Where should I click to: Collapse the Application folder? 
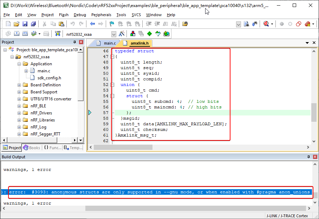[x=19, y=64]
